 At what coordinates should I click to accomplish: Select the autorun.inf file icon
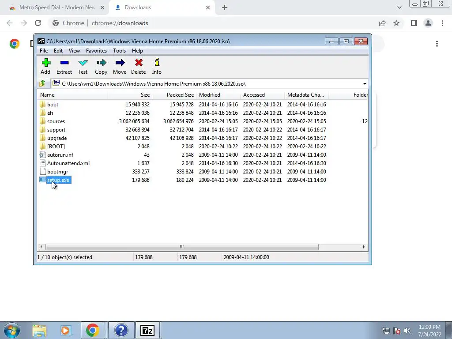click(x=43, y=155)
